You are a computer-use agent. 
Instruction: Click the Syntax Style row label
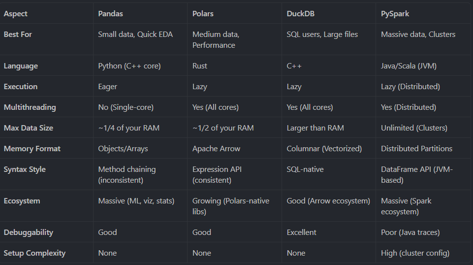[x=25, y=169]
